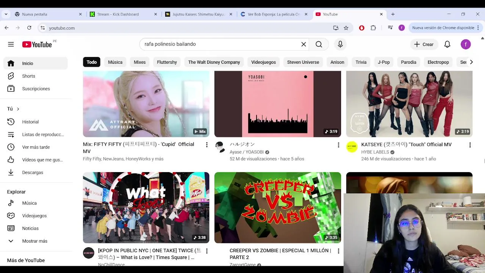
Task: Explore Videojuegos in the sidebar
Action: 36,216
